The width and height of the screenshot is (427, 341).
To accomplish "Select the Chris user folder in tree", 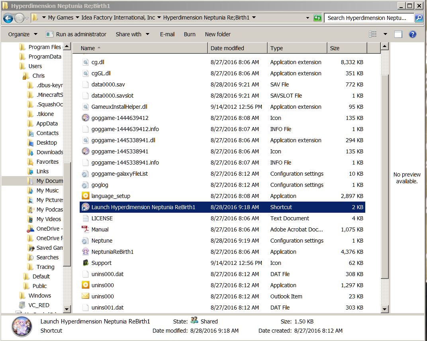I will tap(38, 76).
